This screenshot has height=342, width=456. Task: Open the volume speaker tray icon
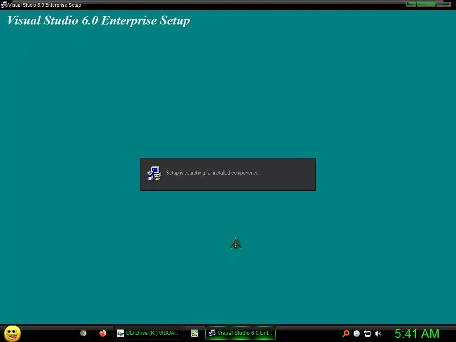click(x=378, y=334)
